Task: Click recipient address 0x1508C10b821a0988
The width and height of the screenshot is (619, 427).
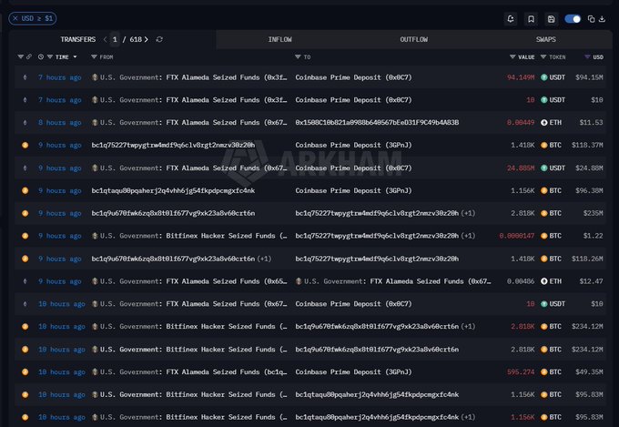Action: coord(377,122)
